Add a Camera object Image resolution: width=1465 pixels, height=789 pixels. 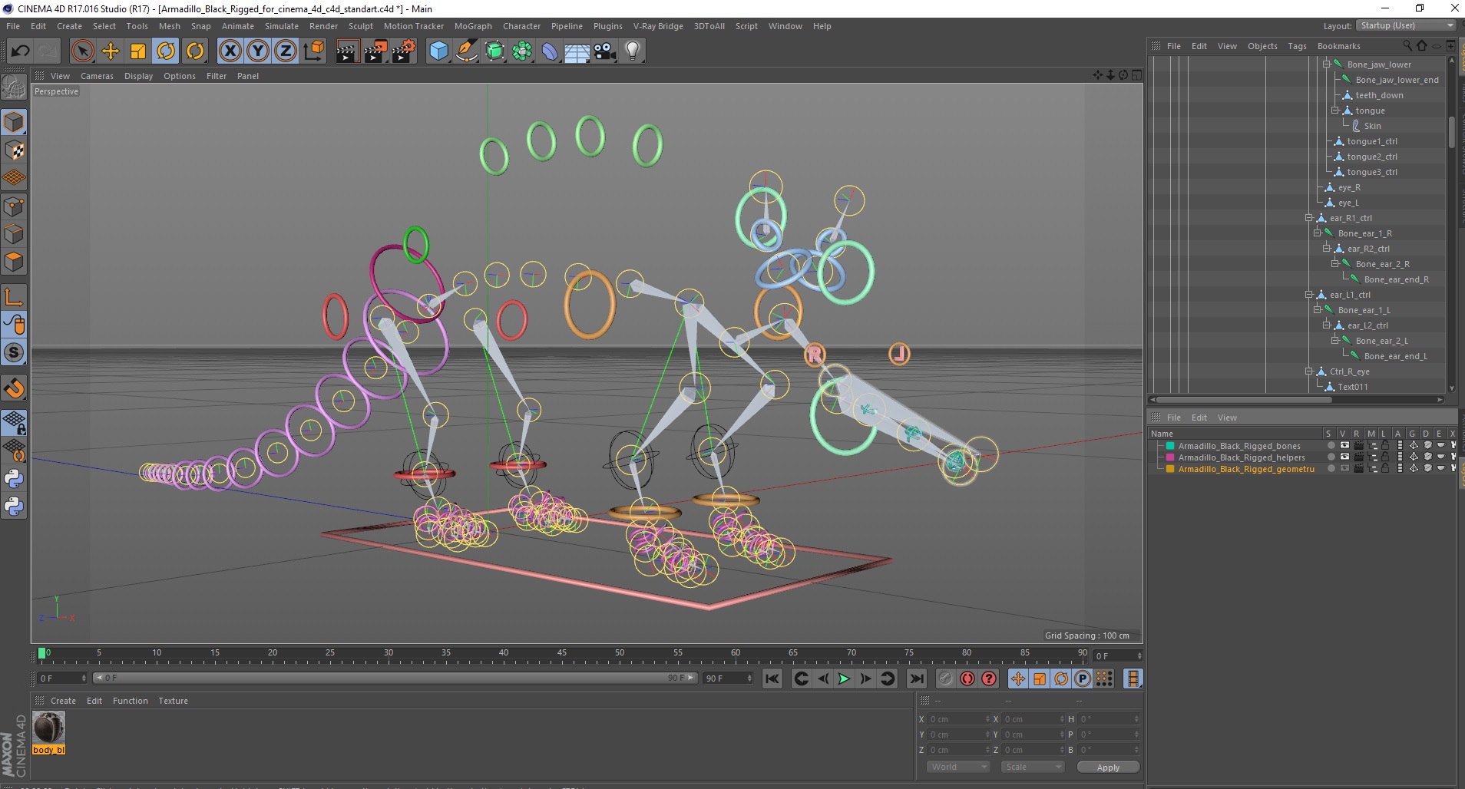[x=605, y=51]
